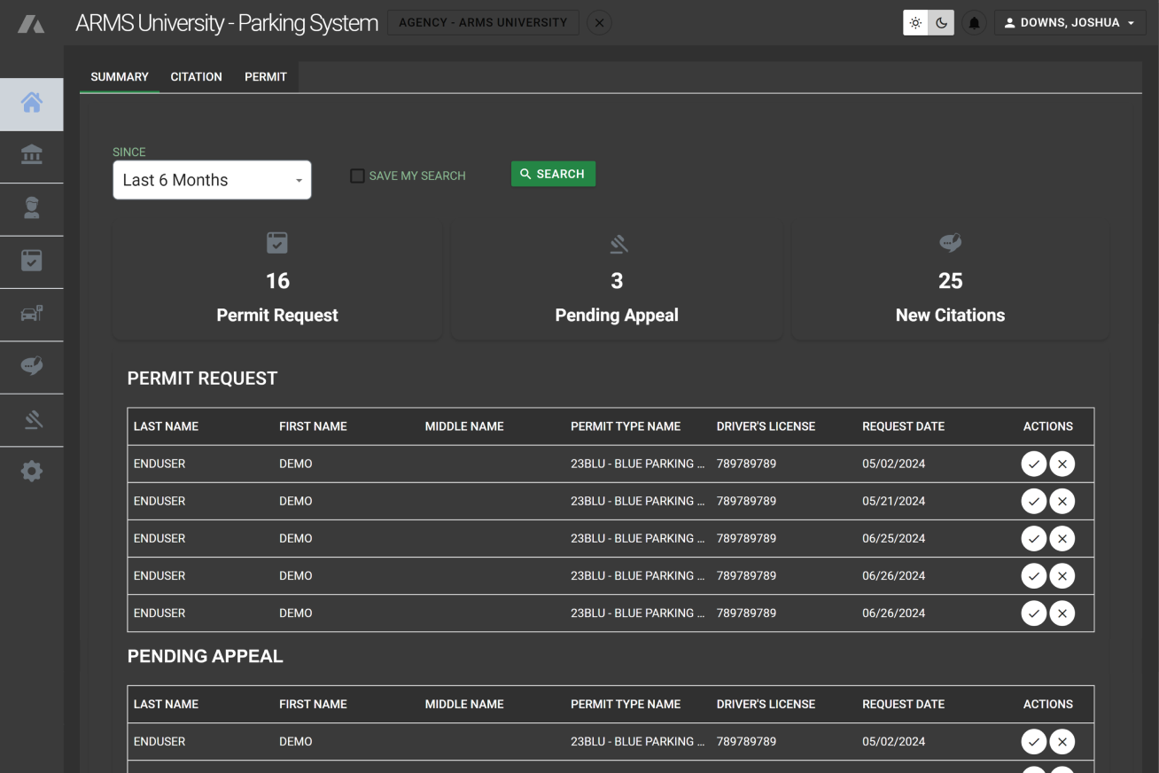
Task: Open the permit calendar-check sidebar icon
Action: tap(32, 261)
